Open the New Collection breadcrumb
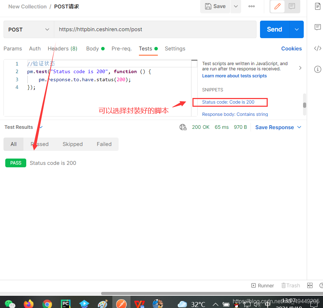323x308 pixels. pos(27,7)
